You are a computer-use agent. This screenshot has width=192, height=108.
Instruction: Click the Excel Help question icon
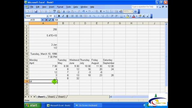[135, 11]
